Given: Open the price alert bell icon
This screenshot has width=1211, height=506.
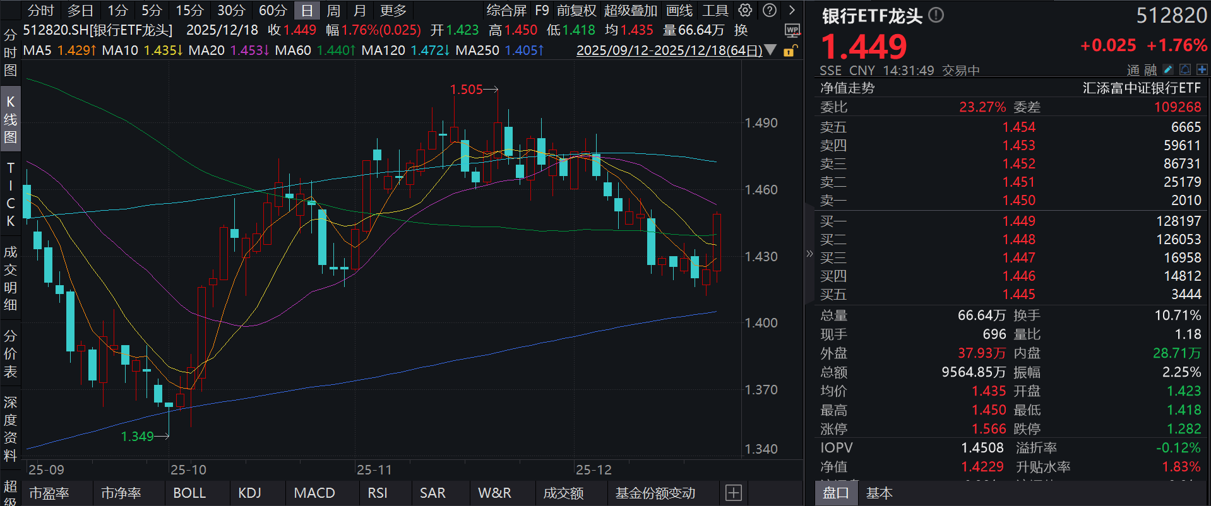Looking at the screenshot, I should (1185, 69).
